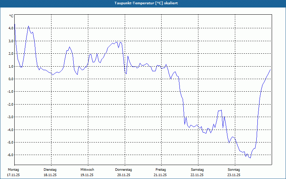Select the 0,0 y-axis value
This screenshot has height=179, width=286.
pos(11,79)
